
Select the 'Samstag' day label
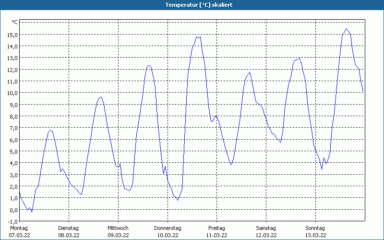[266, 228]
